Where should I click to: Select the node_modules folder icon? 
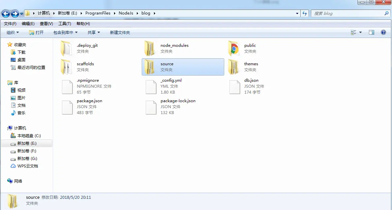150,48
